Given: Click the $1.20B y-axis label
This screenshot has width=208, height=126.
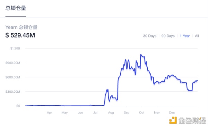Looking at the screenshot, I should click(15, 48).
